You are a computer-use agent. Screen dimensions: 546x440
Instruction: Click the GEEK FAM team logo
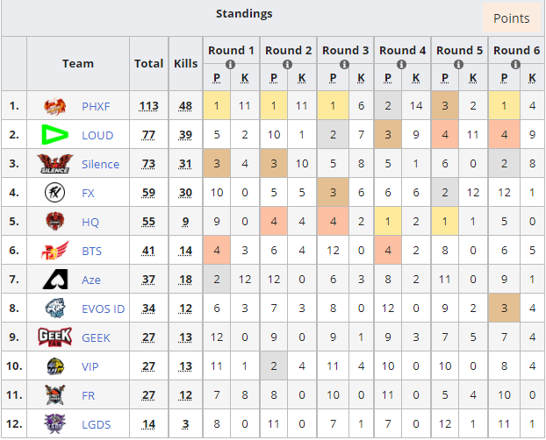click(x=54, y=337)
